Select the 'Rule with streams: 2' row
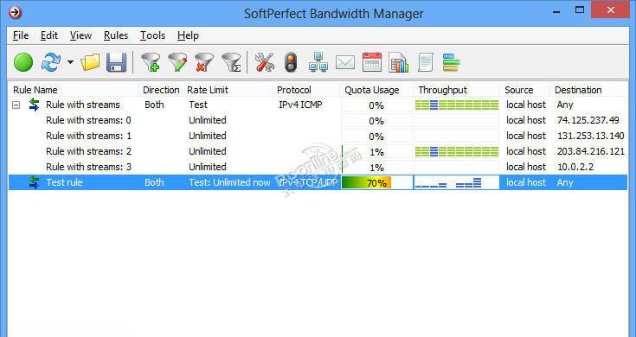 (318, 151)
